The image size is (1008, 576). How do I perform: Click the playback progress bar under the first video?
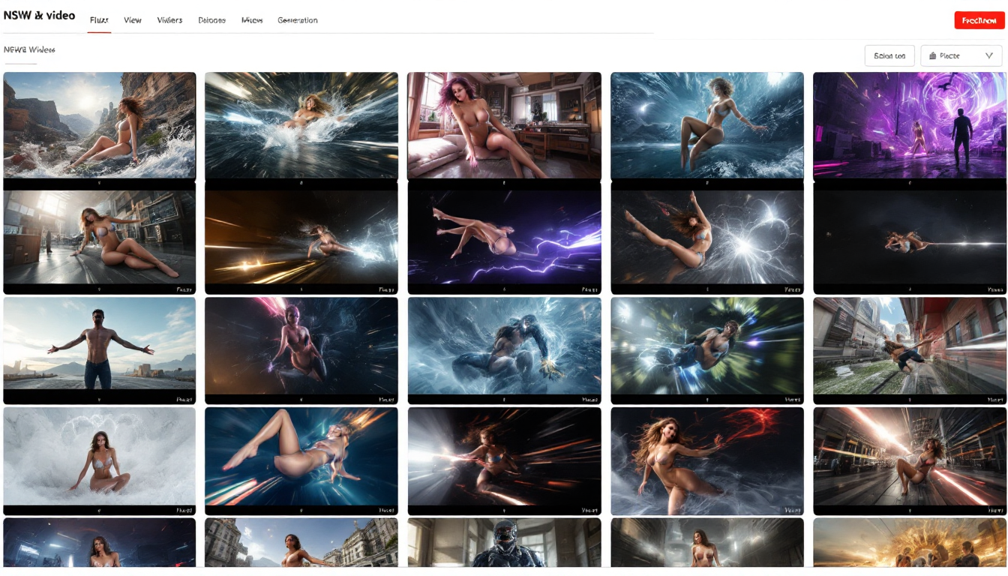tap(99, 181)
